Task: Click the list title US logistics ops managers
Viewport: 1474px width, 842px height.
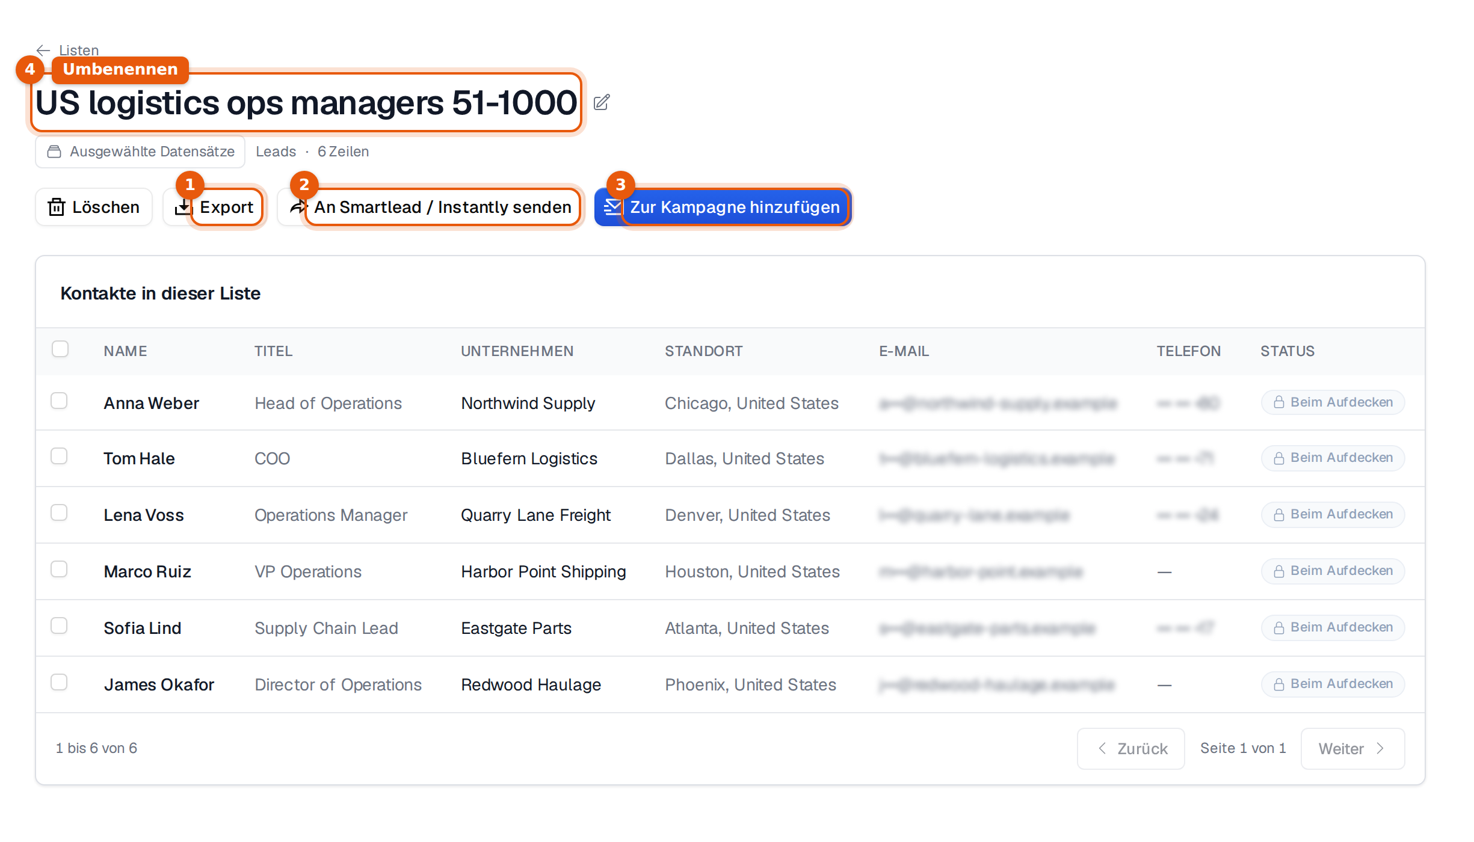Action: (306, 102)
